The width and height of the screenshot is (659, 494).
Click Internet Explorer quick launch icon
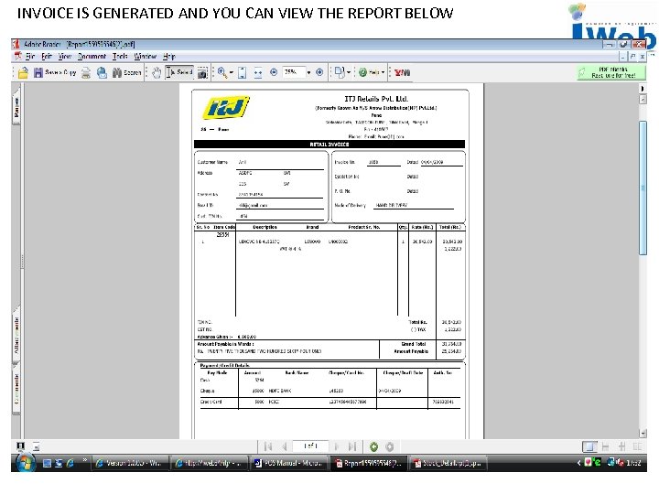coord(70,463)
